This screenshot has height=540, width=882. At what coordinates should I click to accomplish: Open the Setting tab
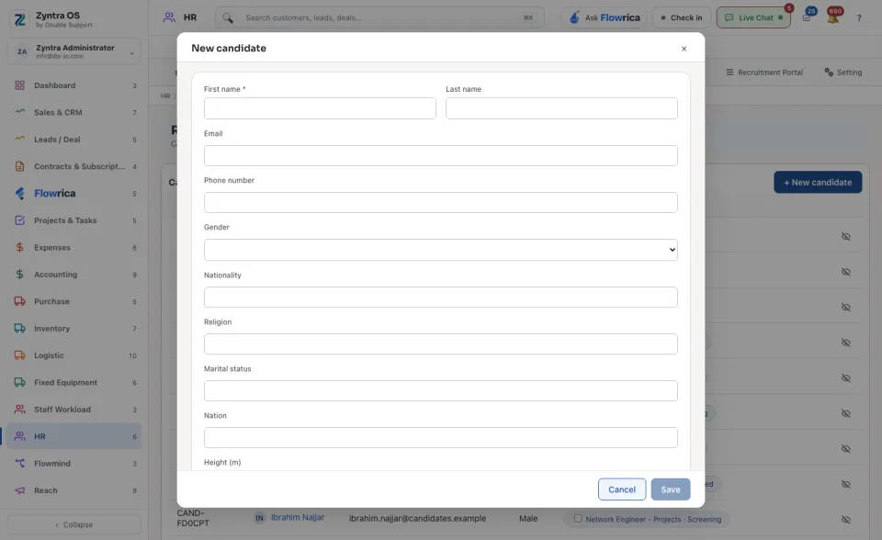(843, 73)
